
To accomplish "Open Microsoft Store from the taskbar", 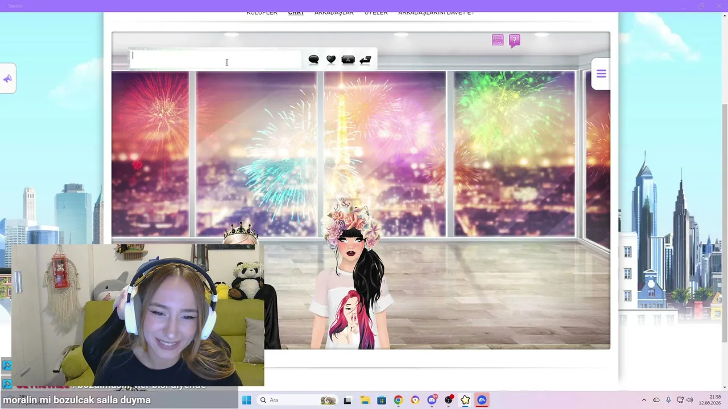I will click(x=381, y=400).
